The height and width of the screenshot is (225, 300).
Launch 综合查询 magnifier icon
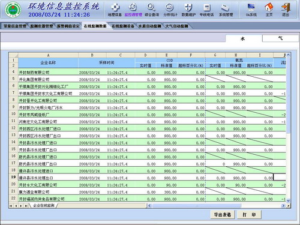click(151, 7)
